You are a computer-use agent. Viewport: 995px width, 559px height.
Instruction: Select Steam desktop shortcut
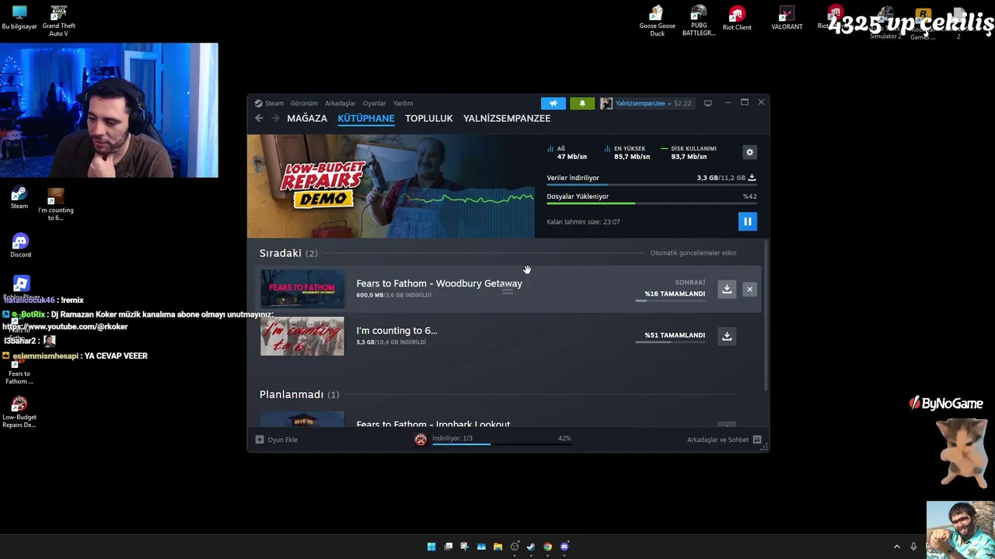pos(19,198)
